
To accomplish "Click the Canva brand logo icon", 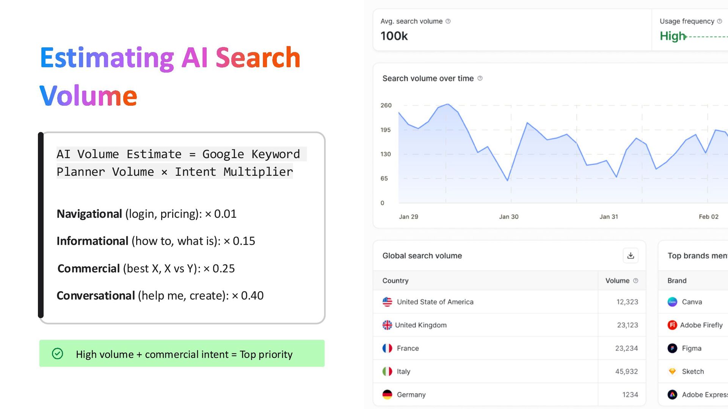I will click(x=672, y=302).
